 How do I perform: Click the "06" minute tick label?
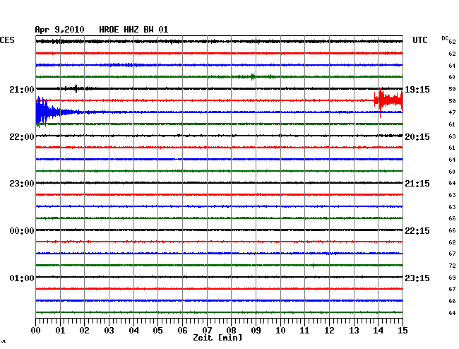tap(182, 330)
